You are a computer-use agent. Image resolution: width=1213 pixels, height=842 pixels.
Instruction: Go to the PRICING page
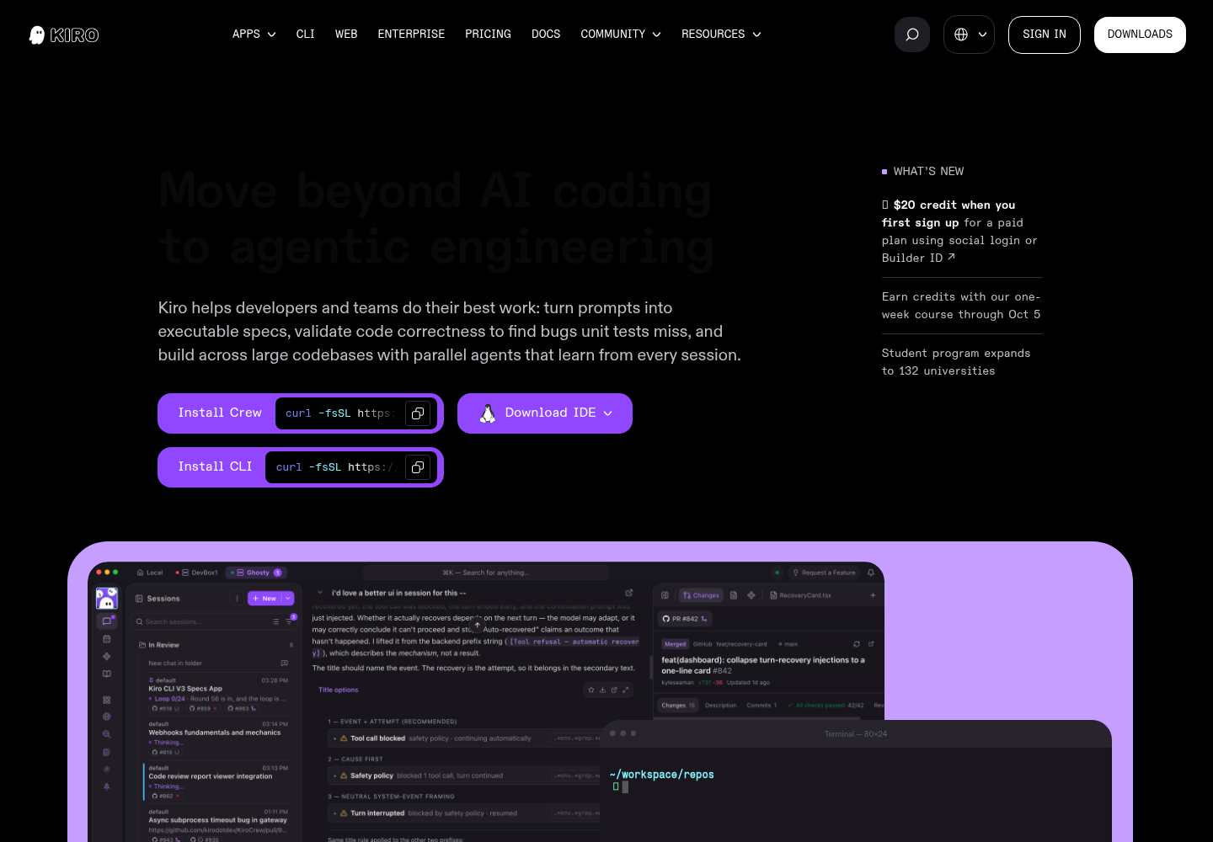488,35
